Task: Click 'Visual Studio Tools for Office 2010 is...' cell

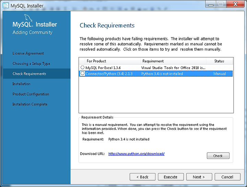Action: coord(173,68)
